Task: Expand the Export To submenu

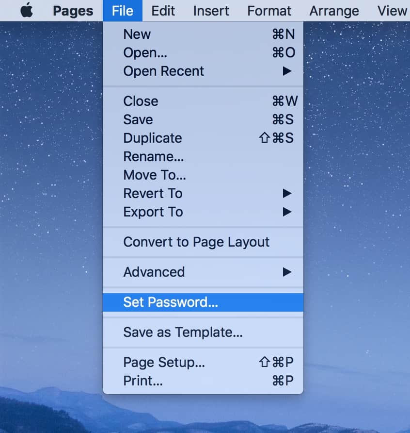Action: pyautogui.click(x=153, y=212)
